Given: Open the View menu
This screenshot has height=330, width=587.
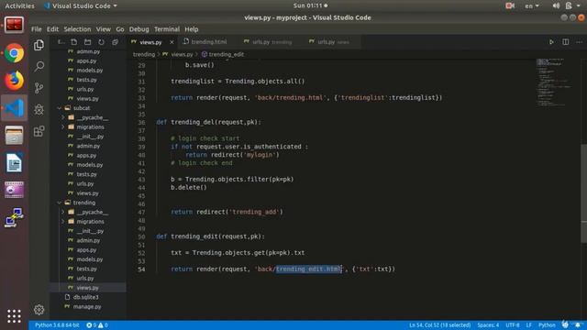Looking at the screenshot, I should [103, 29].
